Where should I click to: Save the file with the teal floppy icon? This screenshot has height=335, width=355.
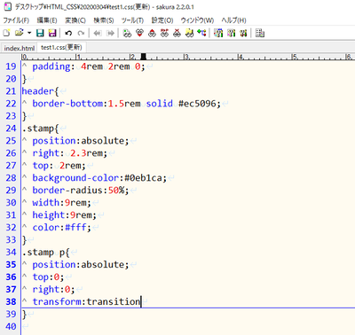(40, 33)
